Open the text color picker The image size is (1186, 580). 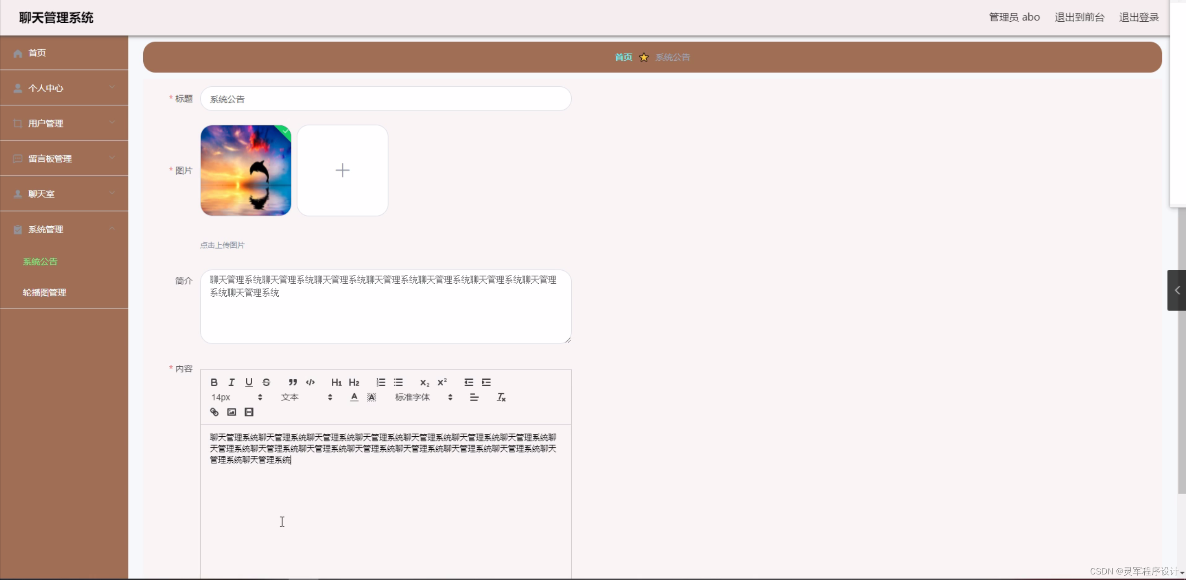tap(353, 397)
